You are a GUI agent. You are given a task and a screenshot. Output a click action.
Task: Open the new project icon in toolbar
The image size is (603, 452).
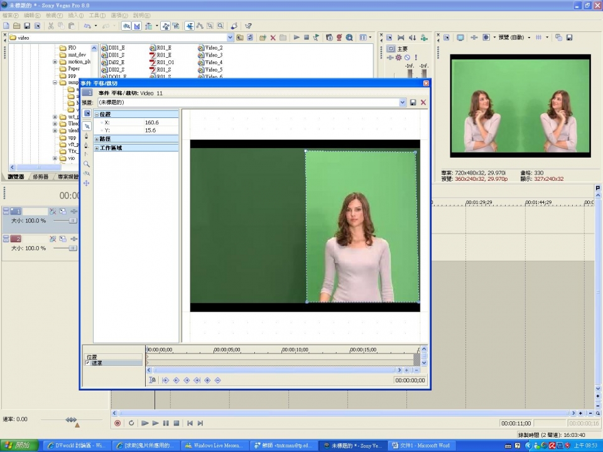[6, 26]
